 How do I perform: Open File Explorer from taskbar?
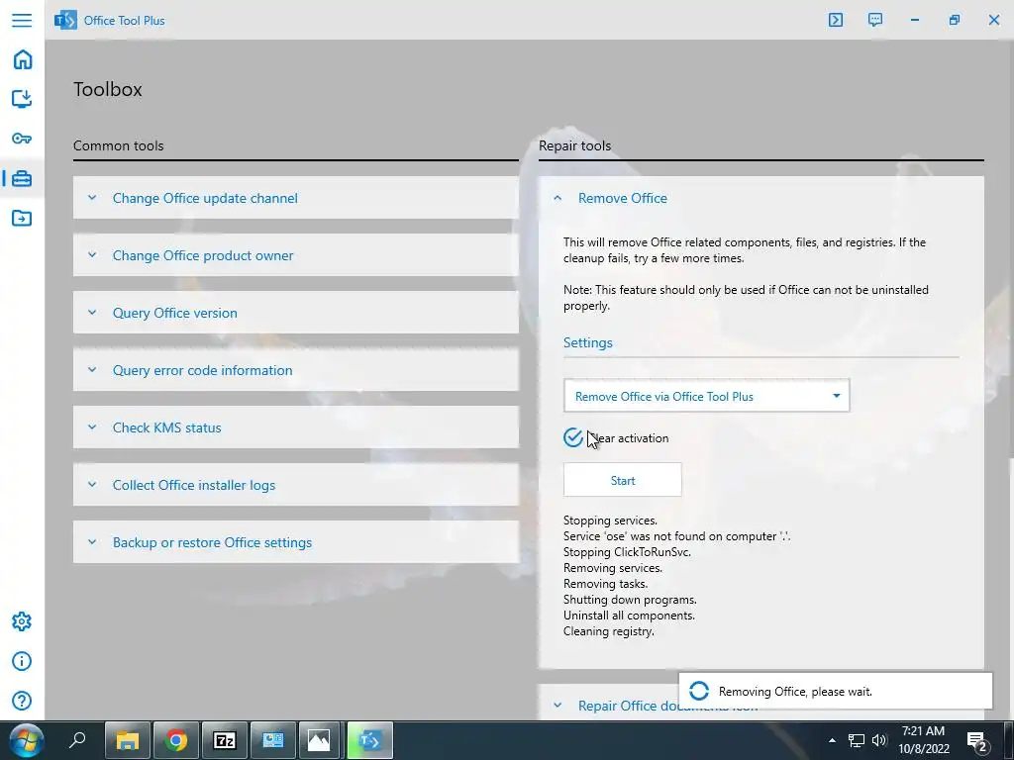click(128, 740)
